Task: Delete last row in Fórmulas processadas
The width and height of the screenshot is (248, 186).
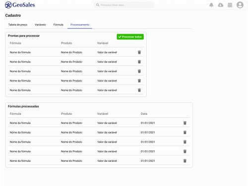Action: point(185,161)
